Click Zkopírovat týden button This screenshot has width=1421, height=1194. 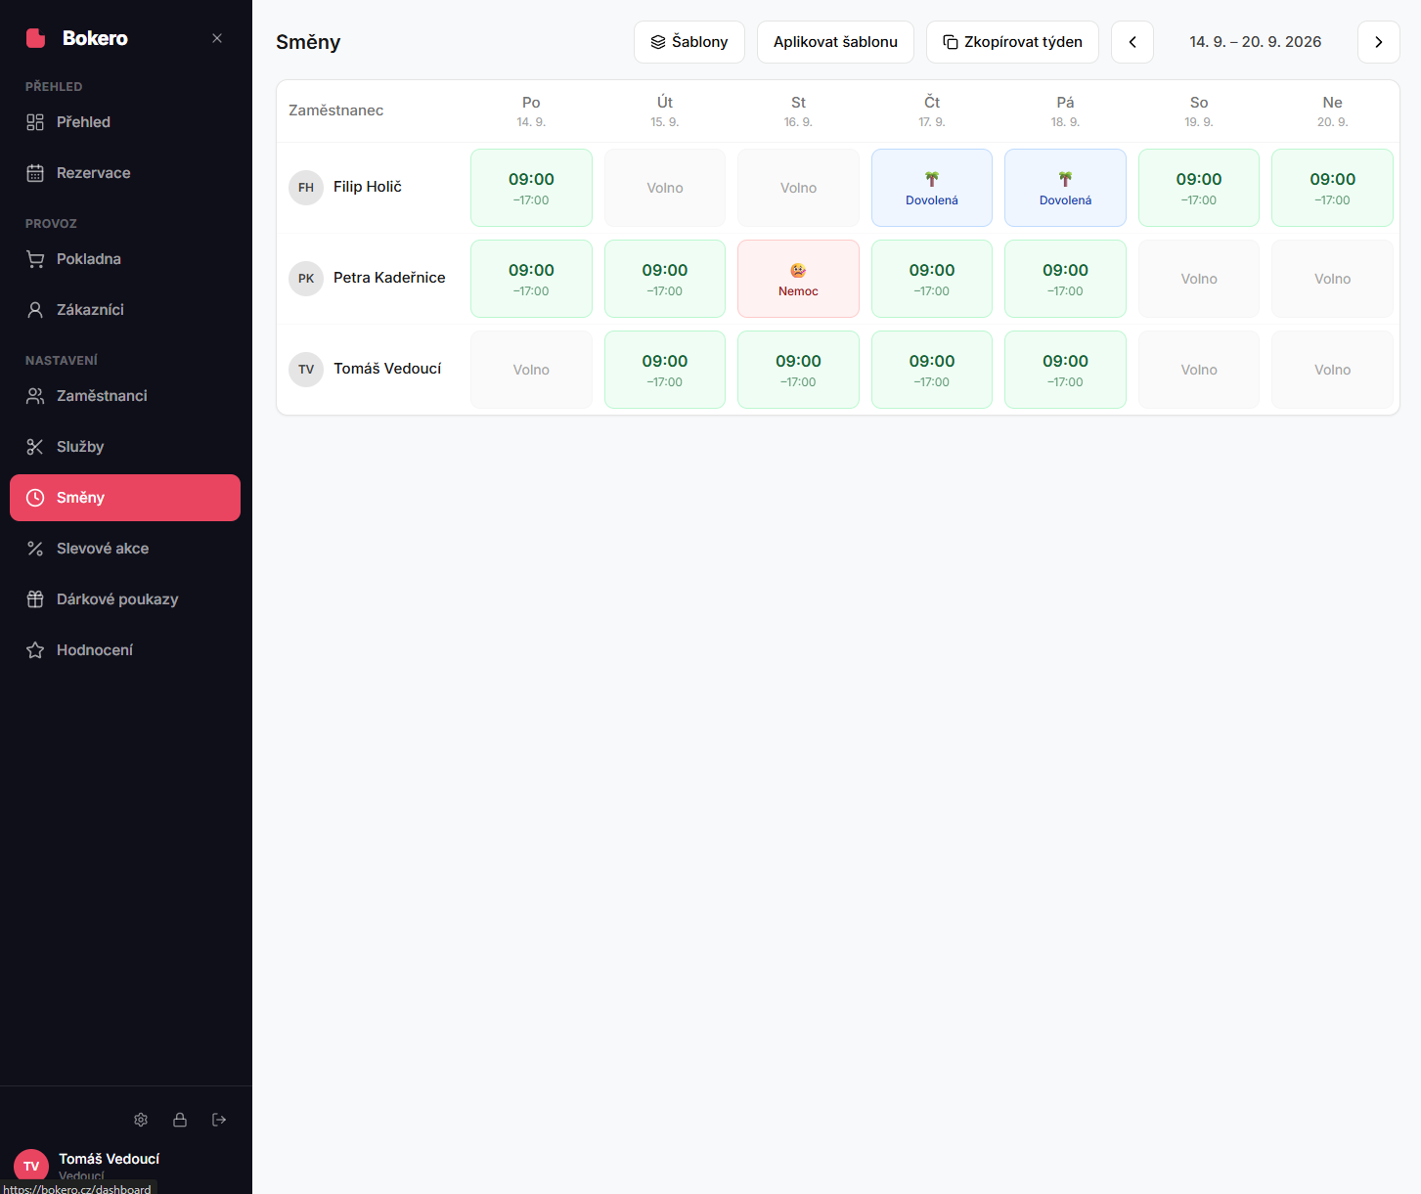pos(1012,42)
